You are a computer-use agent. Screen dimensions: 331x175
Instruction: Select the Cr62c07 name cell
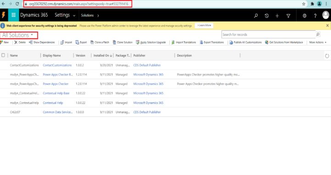coord(15,112)
